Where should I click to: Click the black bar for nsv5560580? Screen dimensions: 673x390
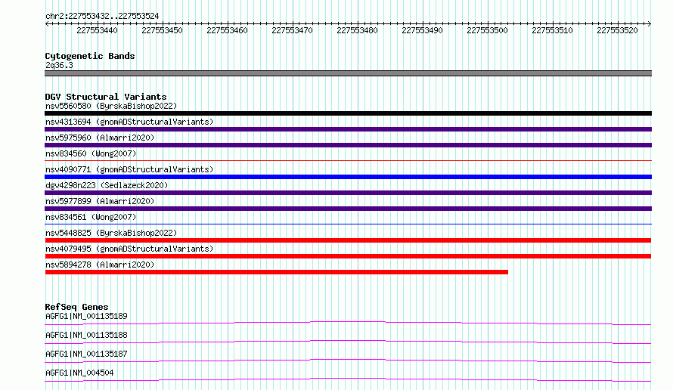(348, 113)
